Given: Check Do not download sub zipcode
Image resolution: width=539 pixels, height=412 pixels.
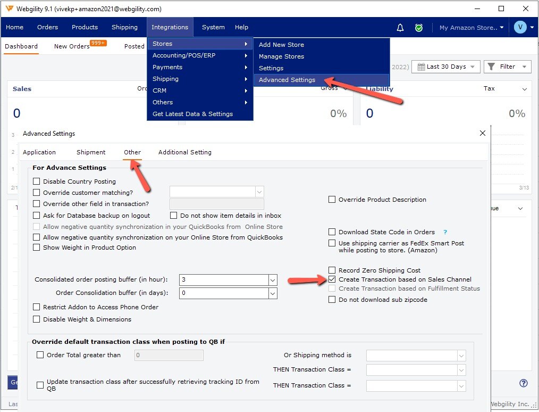Looking at the screenshot, I should click(332, 300).
